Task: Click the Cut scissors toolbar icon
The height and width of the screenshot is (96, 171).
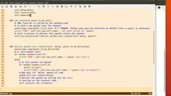Action: (x=30, y=6)
